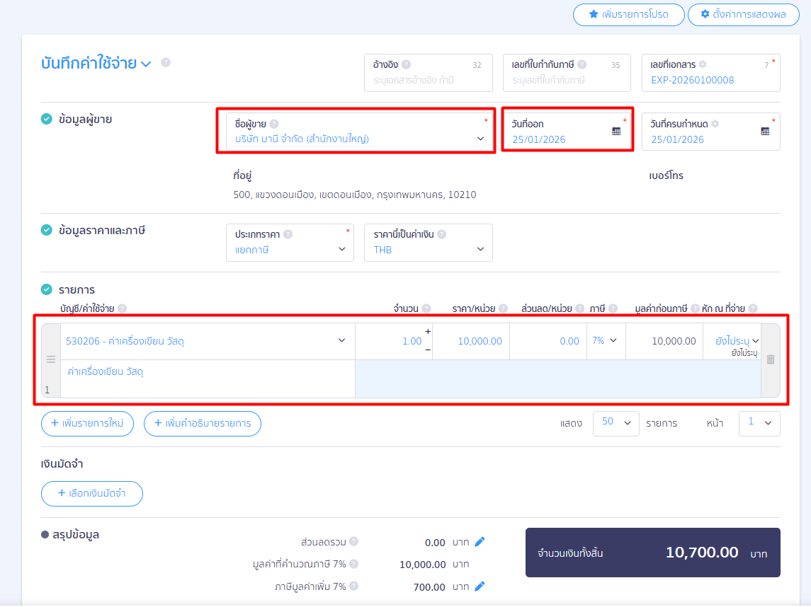Click help icon next to ภาษีมูลค่าเพิ่ม 7%

(353, 586)
